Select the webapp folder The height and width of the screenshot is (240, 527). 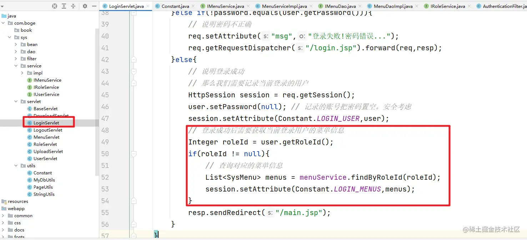pos(13,209)
